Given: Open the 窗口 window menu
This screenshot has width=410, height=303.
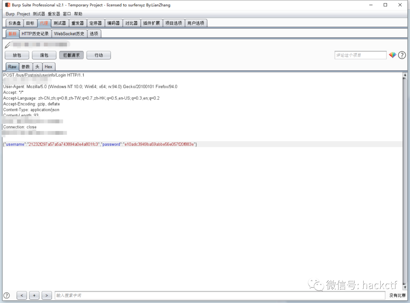Looking at the screenshot, I should click(x=67, y=14).
